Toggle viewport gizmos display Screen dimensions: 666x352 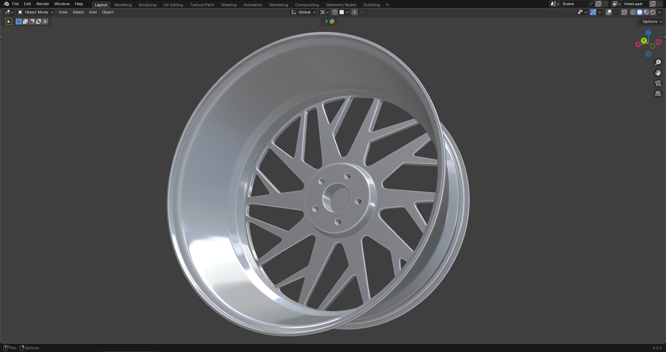point(593,12)
